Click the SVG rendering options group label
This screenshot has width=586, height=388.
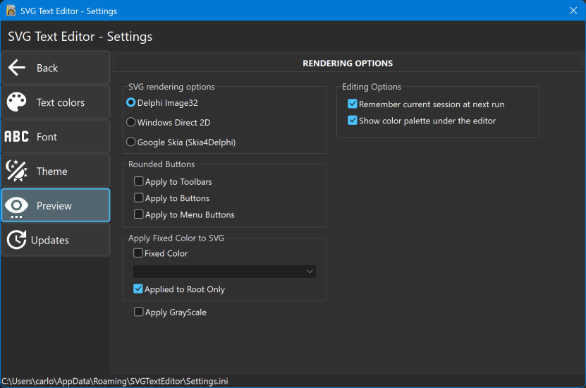click(x=171, y=87)
